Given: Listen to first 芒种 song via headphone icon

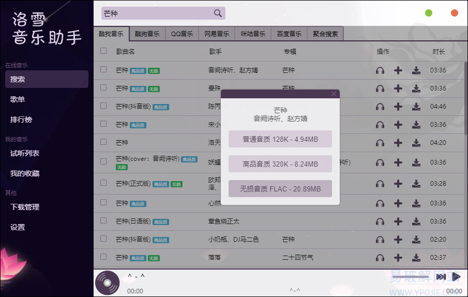Looking at the screenshot, I should pos(380,70).
